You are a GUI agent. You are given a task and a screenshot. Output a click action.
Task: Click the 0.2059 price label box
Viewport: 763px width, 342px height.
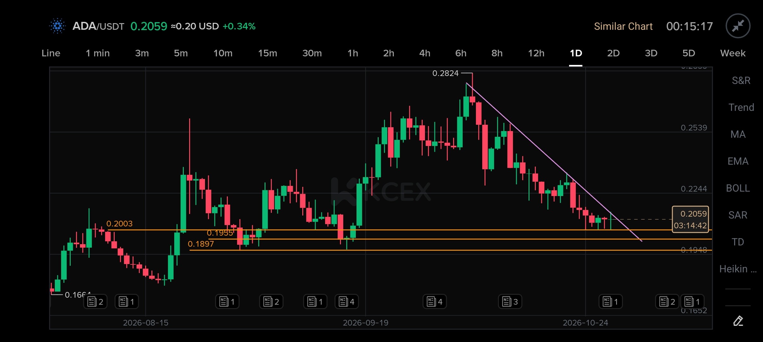[x=690, y=219]
